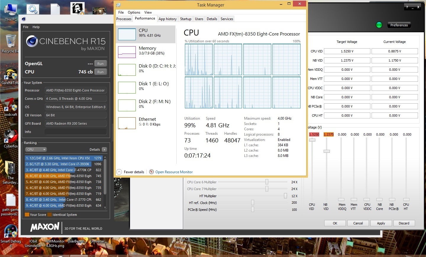Open the Help menu in Cinebench

pos(36,27)
